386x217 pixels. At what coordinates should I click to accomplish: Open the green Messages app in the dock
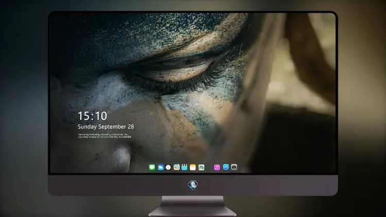(x=152, y=167)
